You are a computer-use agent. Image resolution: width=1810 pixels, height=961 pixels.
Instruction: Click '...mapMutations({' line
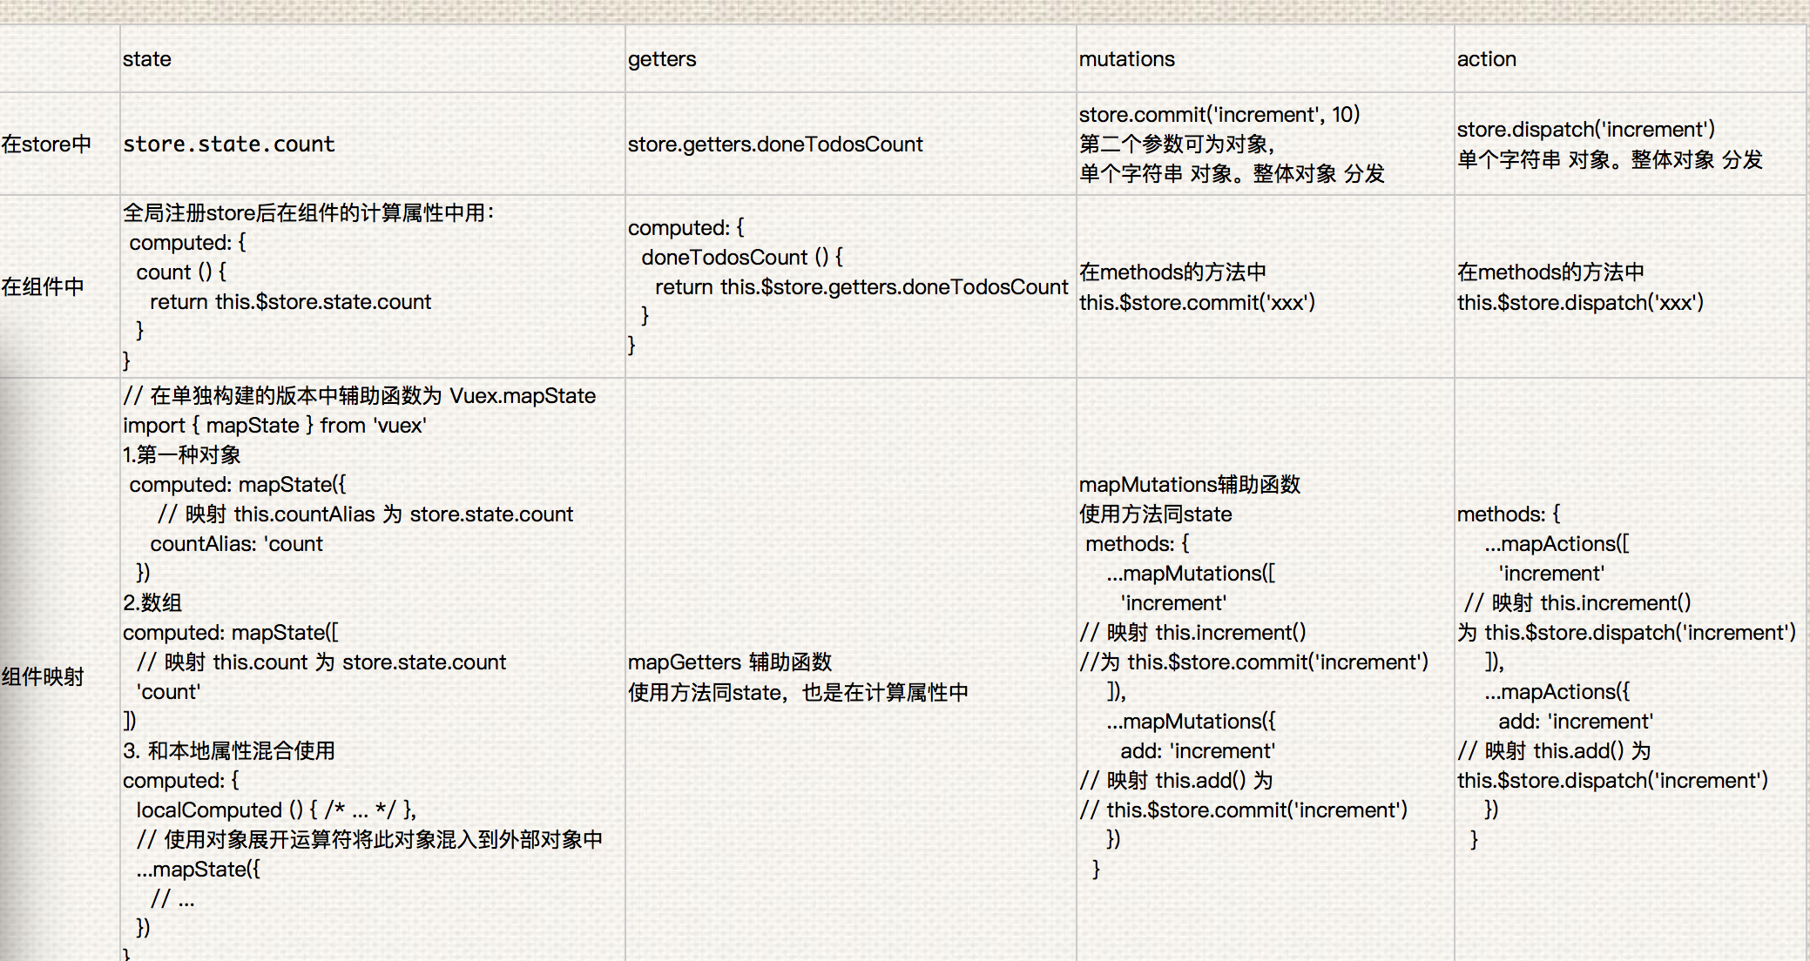coord(1190,722)
